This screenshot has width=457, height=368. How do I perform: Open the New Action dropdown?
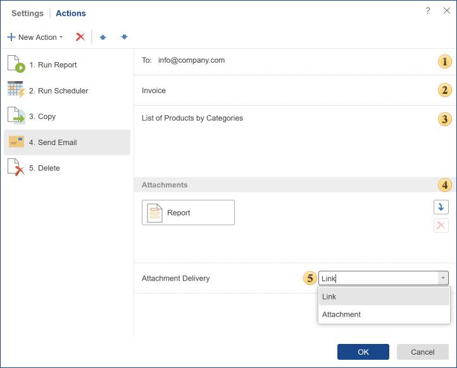(x=35, y=37)
